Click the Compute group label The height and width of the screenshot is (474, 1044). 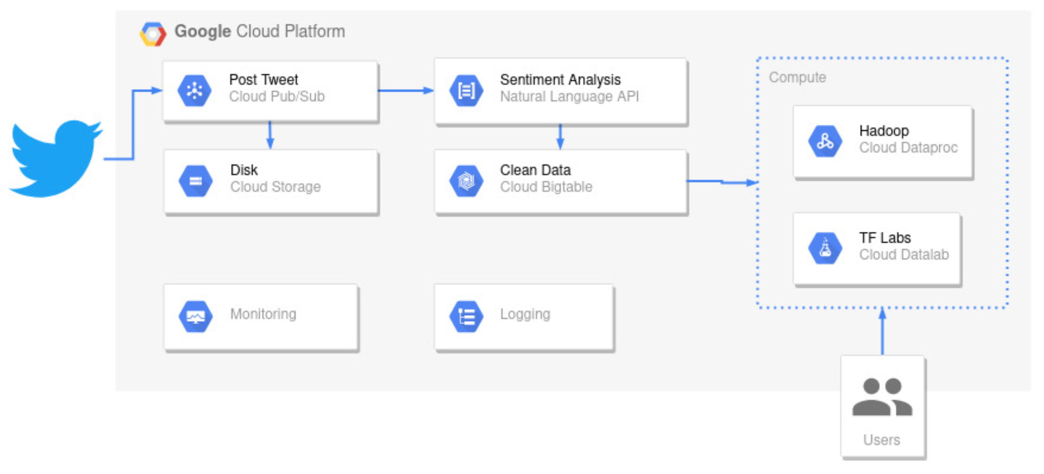pyautogui.click(x=797, y=77)
